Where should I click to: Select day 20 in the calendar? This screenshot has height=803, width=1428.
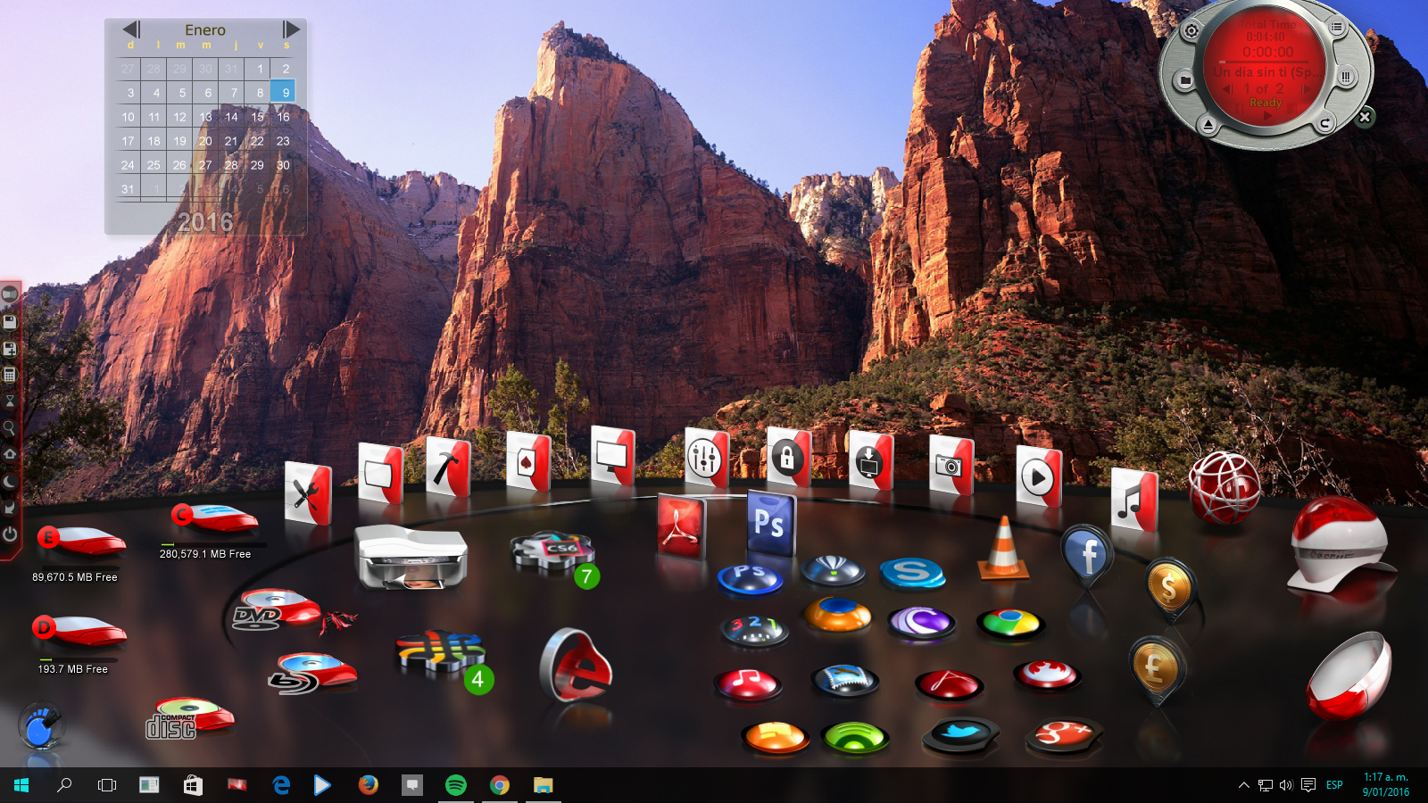click(205, 141)
